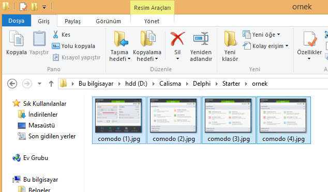Click address bar folder icon
The height and width of the screenshot is (192, 328).
(x=63, y=84)
